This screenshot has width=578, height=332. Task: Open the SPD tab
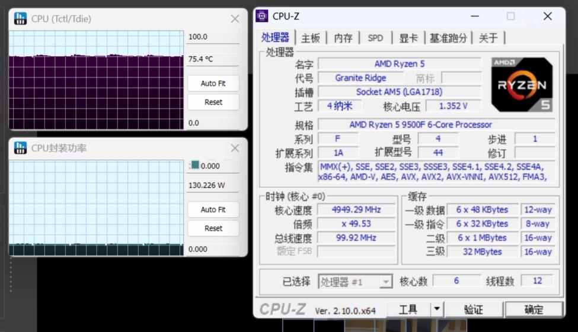point(375,38)
